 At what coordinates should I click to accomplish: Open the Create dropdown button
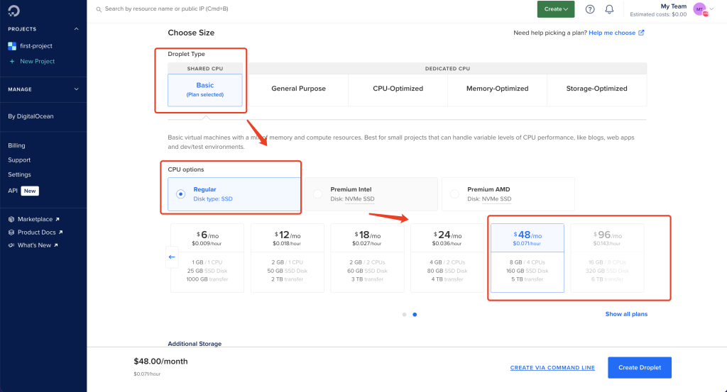(x=556, y=9)
